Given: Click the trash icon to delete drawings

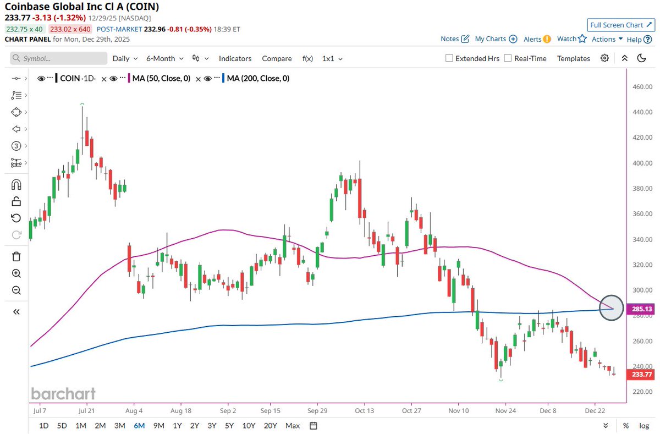Looking at the screenshot, I should tap(16, 256).
